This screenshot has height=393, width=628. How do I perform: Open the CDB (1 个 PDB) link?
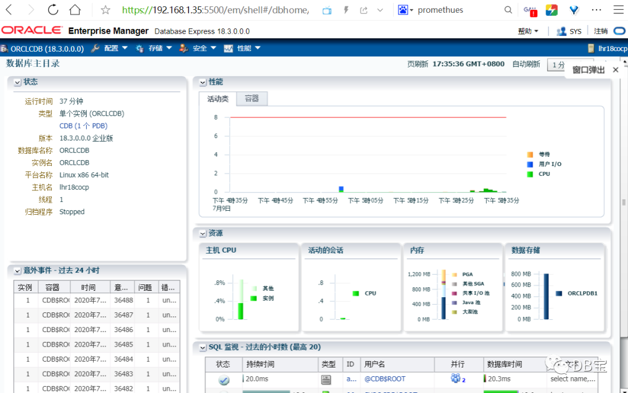[83, 125]
